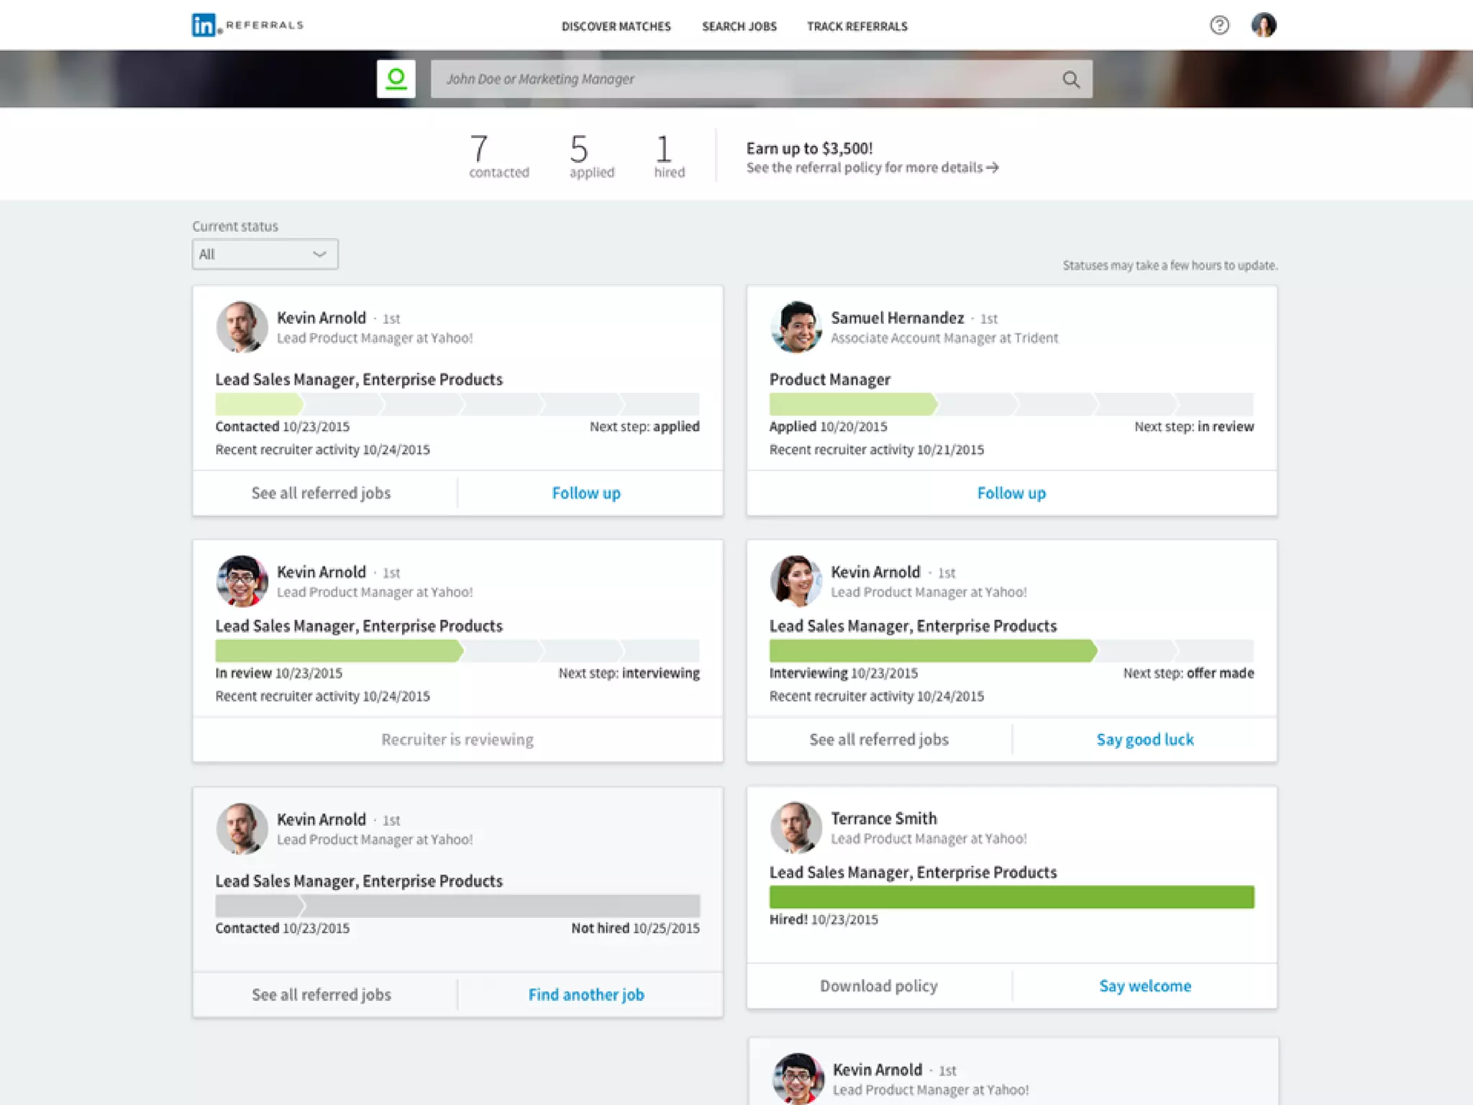
Task: Open the help question mark icon
Action: click(x=1219, y=25)
